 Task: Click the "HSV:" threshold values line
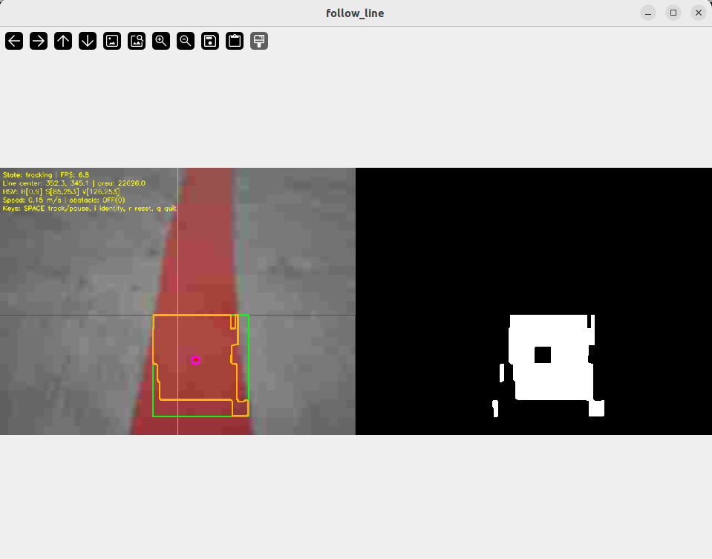click(x=62, y=192)
